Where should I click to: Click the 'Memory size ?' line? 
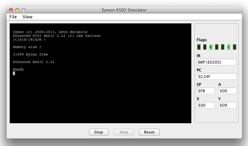tap(27, 47)
